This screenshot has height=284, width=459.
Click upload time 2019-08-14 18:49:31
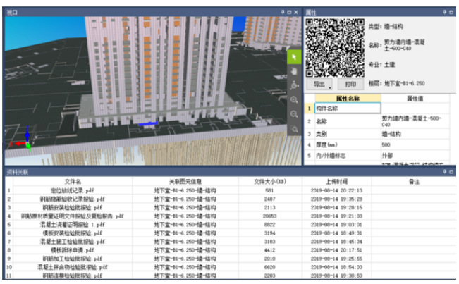pyautogui.click(x=336, y=233)
